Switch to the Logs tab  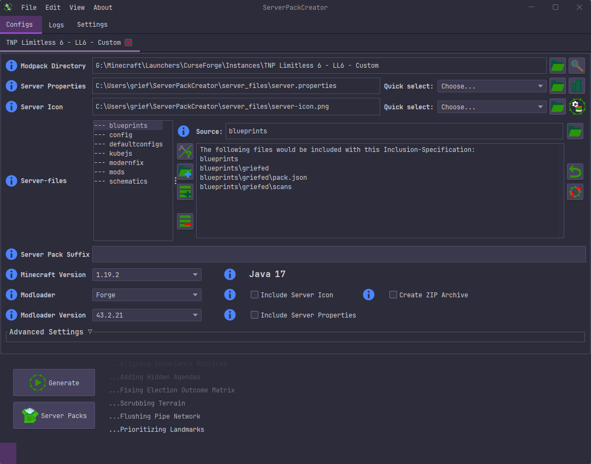coord(56,25)
